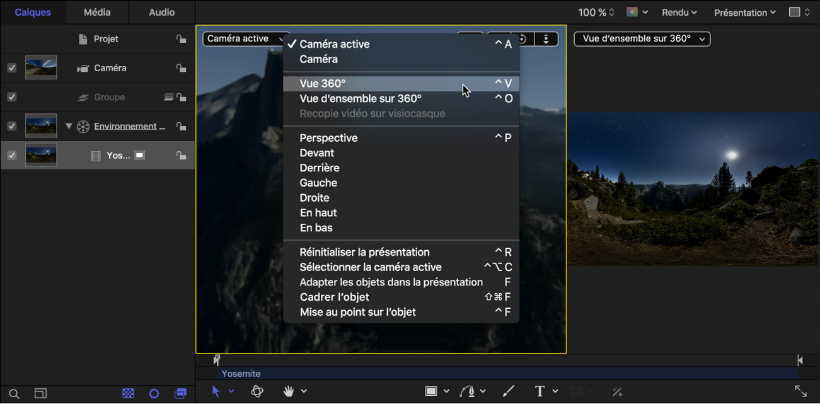Viewport: 820px width, 404px height.
Task: Click the gear filter icon below the layers list
Action: click(154, 393)
